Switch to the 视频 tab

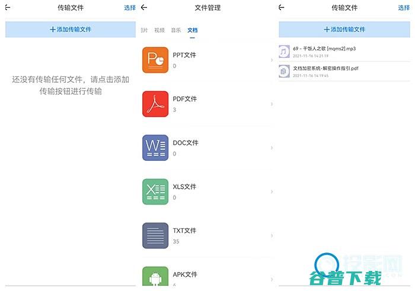tap(159, 30)
